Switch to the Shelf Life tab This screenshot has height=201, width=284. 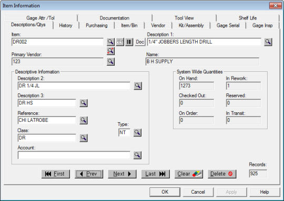248,18
